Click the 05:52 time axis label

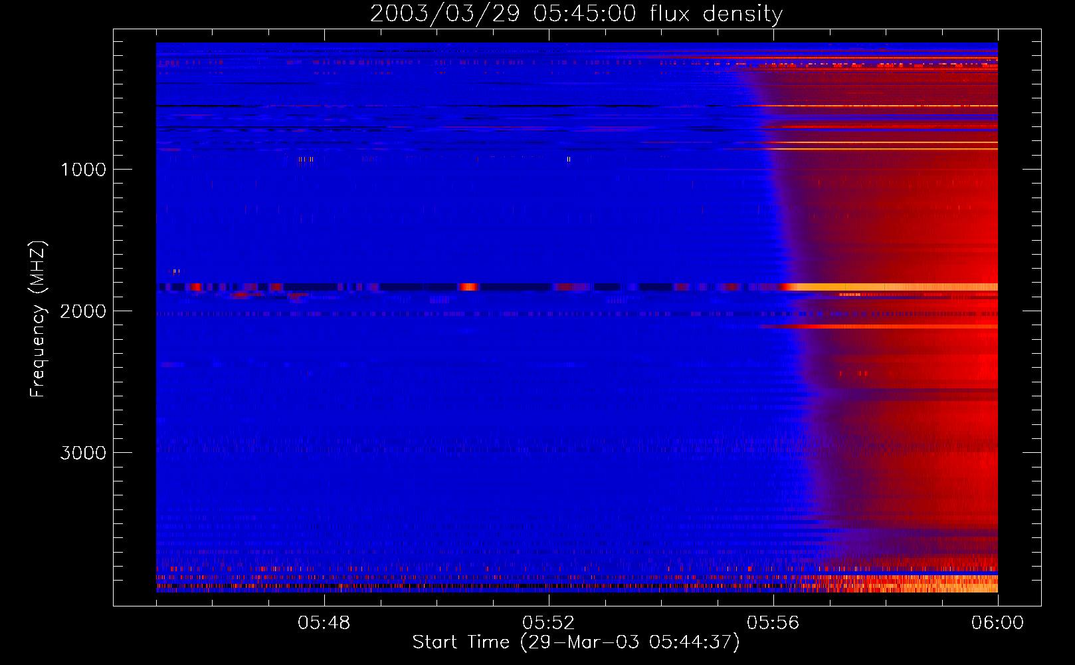pos(548,623)
